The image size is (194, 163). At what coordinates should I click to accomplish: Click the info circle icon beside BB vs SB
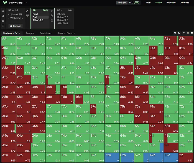27,15
